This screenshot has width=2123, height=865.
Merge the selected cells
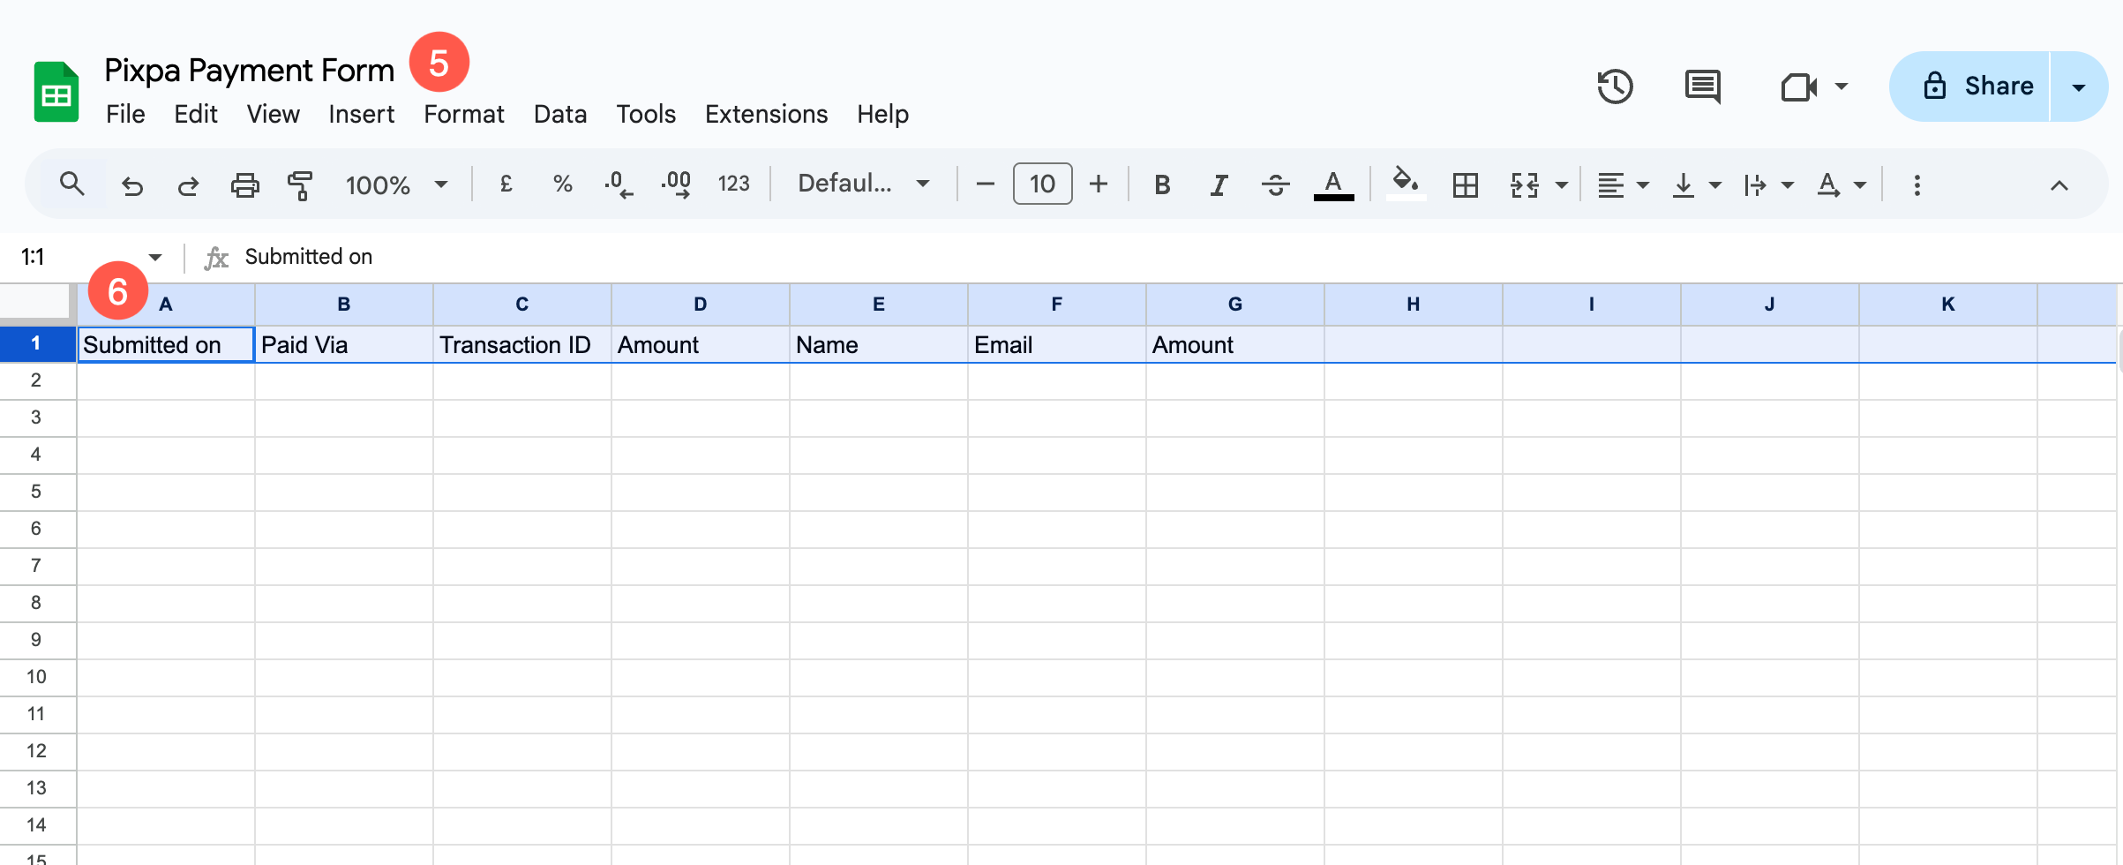tap(1525, 184)
